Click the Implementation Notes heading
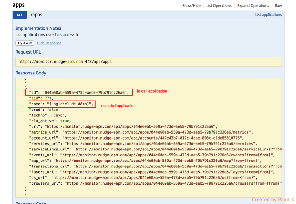 pyautogui.click(x=38, y=28)
